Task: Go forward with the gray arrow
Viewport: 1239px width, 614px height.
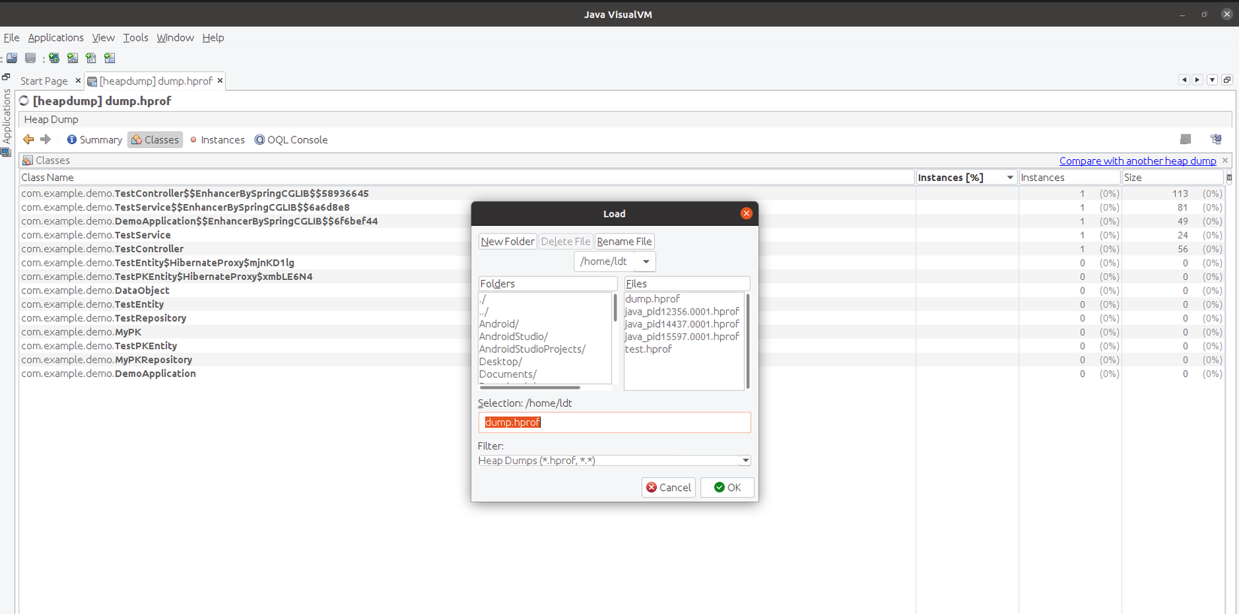Action: point(46,140)
